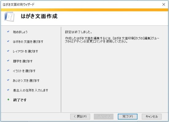The image size is (169, 122).
Task: Click the green arrow beside 終了です
Action: [8, 100]
